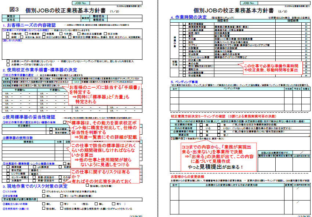
Task: Check the 車の台数 row checkbox
Action: click(x=184, y=63)
